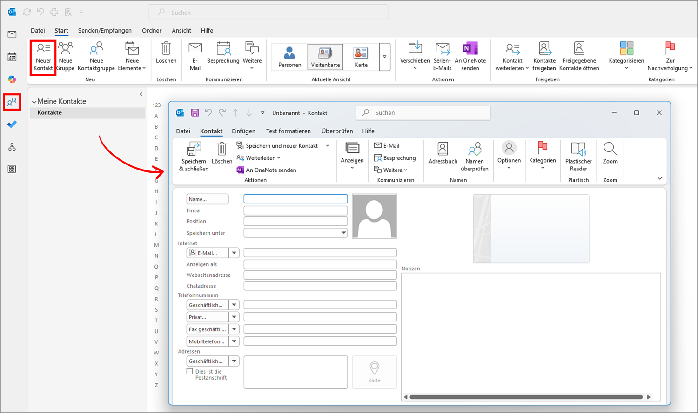Switch to Calendar in left sidebar
The height and width of the screenshot is (413, 698).
(12, 57)
